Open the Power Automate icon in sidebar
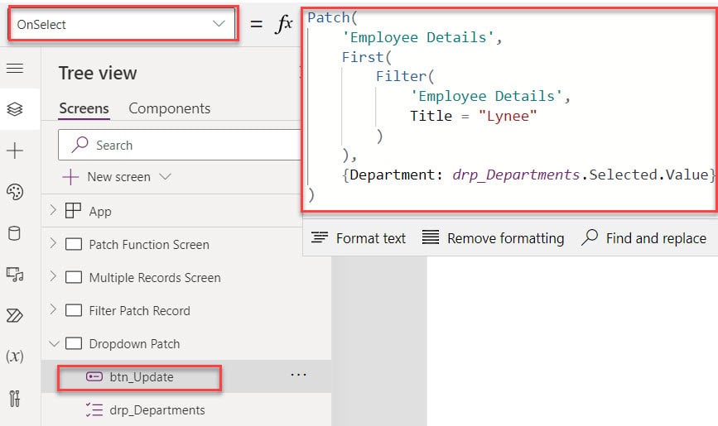718x426 pixels. pyautogui.click(x=15, y=316)
